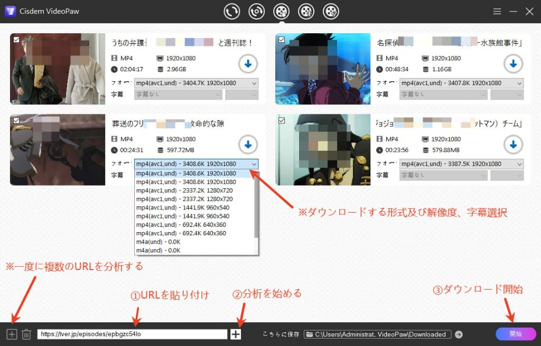Select the video download tab icon
This screenshot has height=346, width=541.
[282, 11]
